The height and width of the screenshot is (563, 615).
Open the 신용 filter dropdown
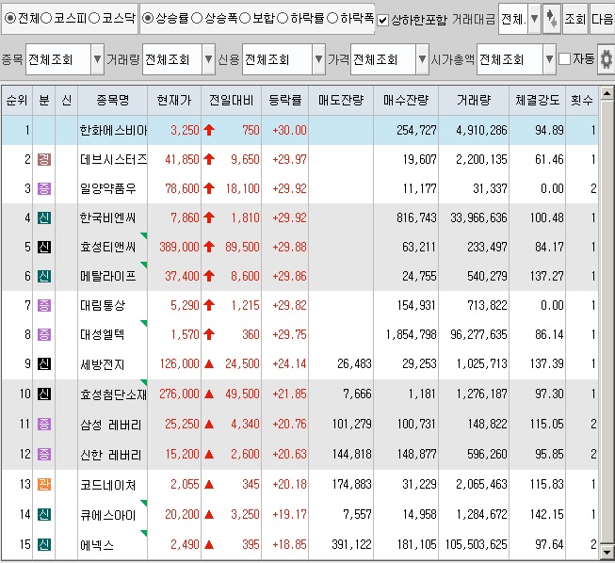click(x=319, y=59)
